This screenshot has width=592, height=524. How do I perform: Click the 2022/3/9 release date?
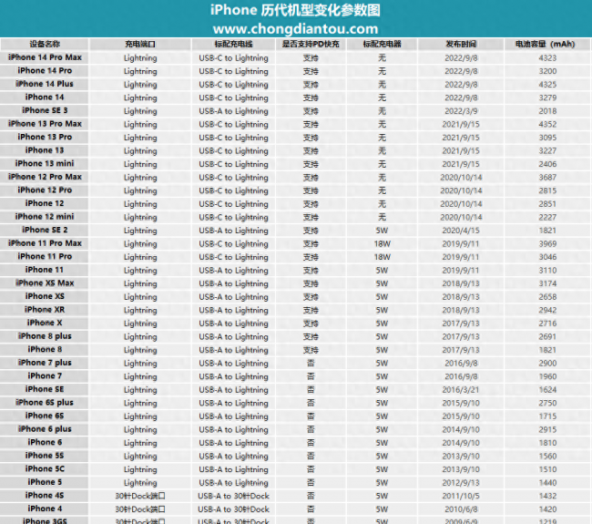(x=461, y=111)
